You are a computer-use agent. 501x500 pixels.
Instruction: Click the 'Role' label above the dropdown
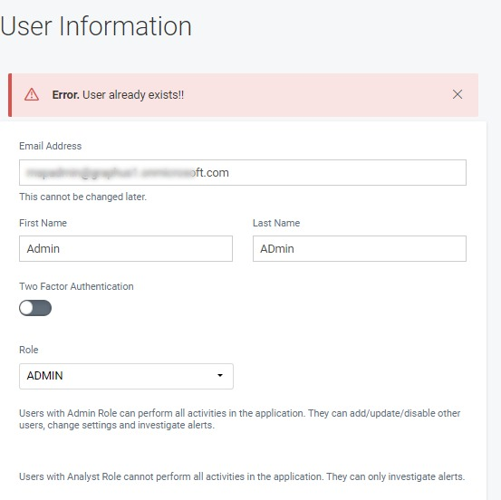[x=29, y=350]
